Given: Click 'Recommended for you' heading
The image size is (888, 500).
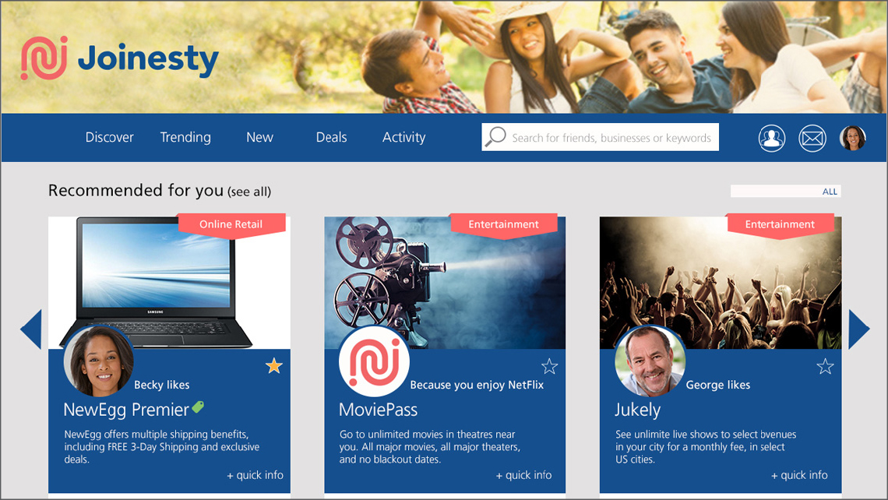Looking at the screenshot, I should click(136, 191).
